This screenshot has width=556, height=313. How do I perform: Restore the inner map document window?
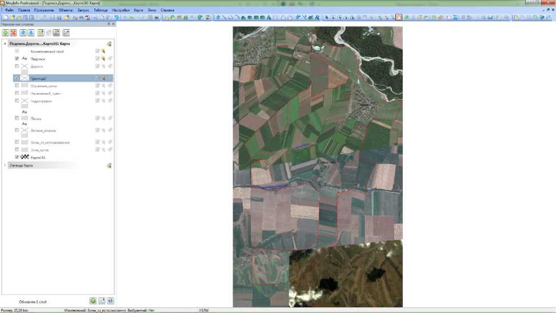coord(548,10)
